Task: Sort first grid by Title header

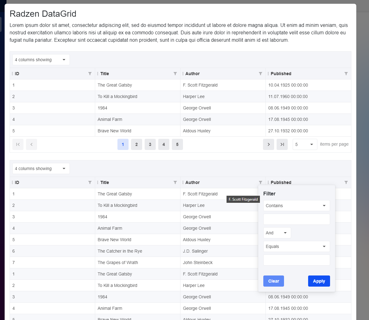Action: pos(104,74)
